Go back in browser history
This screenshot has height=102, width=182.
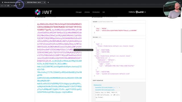tap(2, 6)
